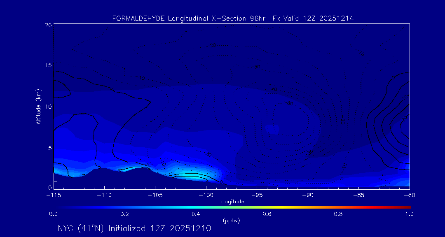
Task: Click the Longitude axis label
Action: (x=231, y=202)
